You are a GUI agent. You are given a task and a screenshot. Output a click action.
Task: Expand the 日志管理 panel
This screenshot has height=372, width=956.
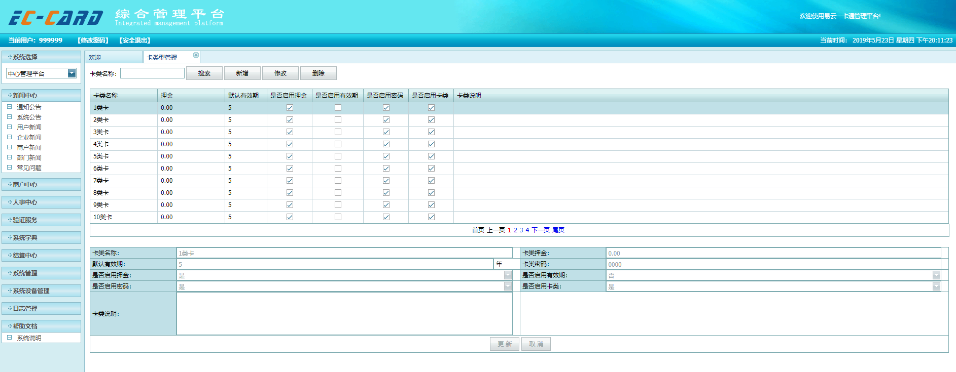pyautogui.click(x=42, y=308)
